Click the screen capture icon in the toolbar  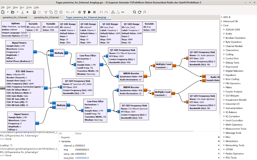click(x=39, y=12)
